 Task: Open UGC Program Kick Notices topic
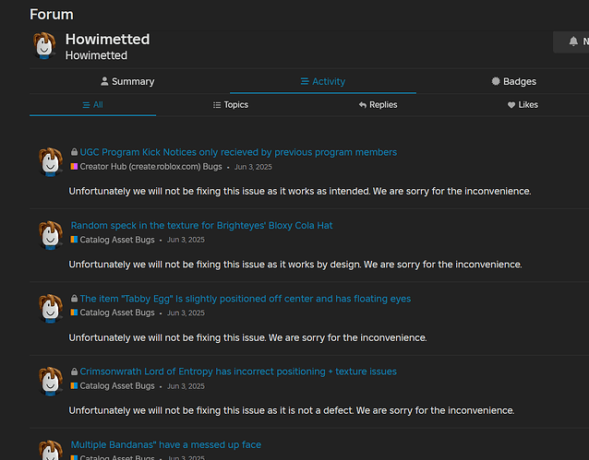pyautogui.click(x=238, y=152)
